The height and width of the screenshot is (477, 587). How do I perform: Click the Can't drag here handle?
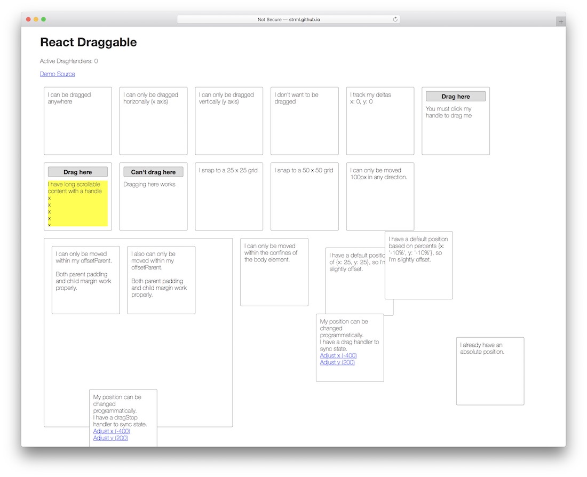click(154, 172)
